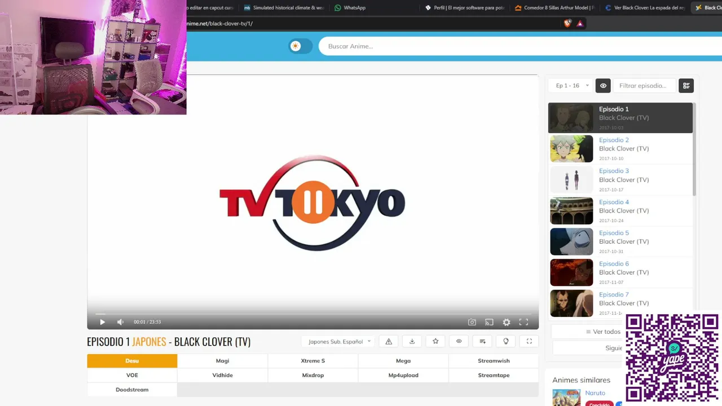Open the Comedor 8 Sillas Arthur Model tab
Screen dimensions: 722x406
(x=555, y=8)
